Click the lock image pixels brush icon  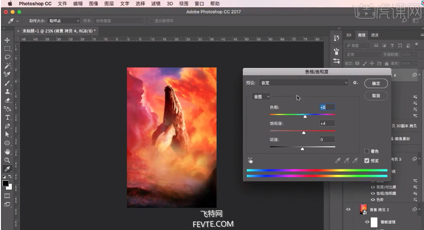coord(364,64)
